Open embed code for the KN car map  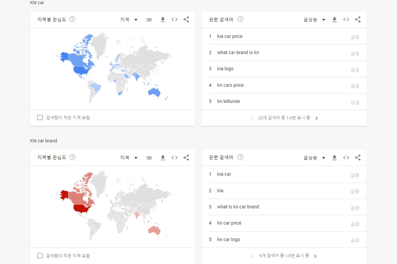tap(174, 19)
